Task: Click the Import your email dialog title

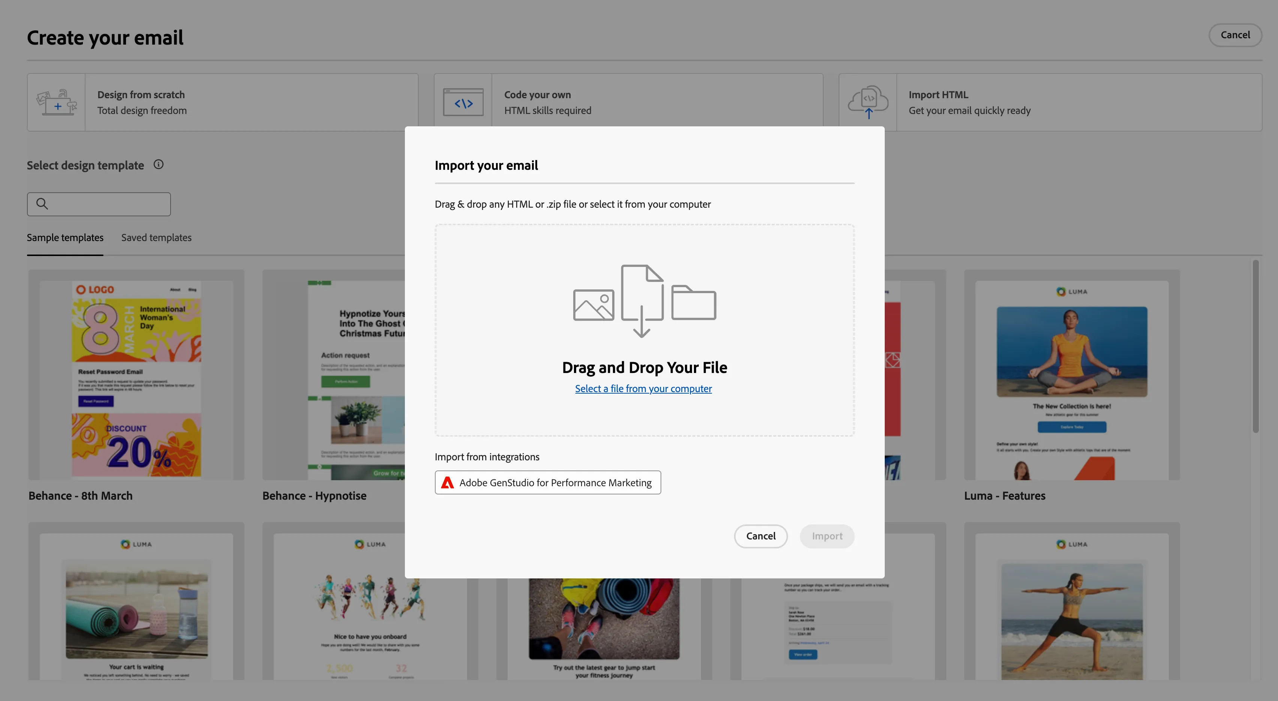Action: pos(486,165)
